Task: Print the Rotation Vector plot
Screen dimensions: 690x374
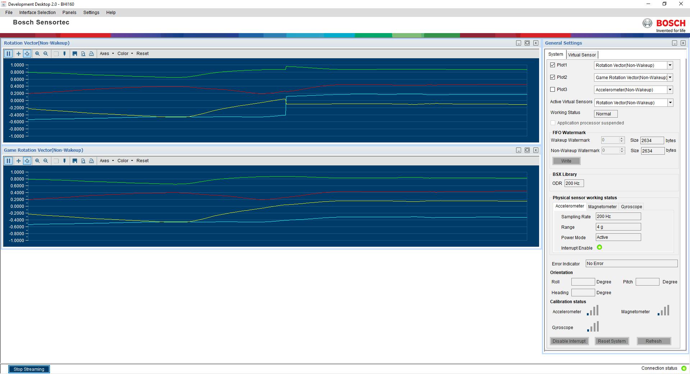Action: point(91,54)
